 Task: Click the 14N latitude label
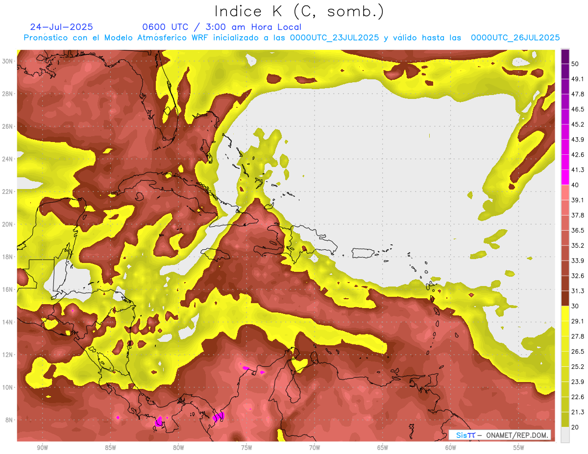pos(7,322)
